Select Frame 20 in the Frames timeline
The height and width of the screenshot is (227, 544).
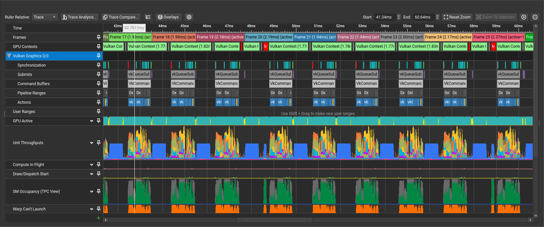[x=269, y=37]
